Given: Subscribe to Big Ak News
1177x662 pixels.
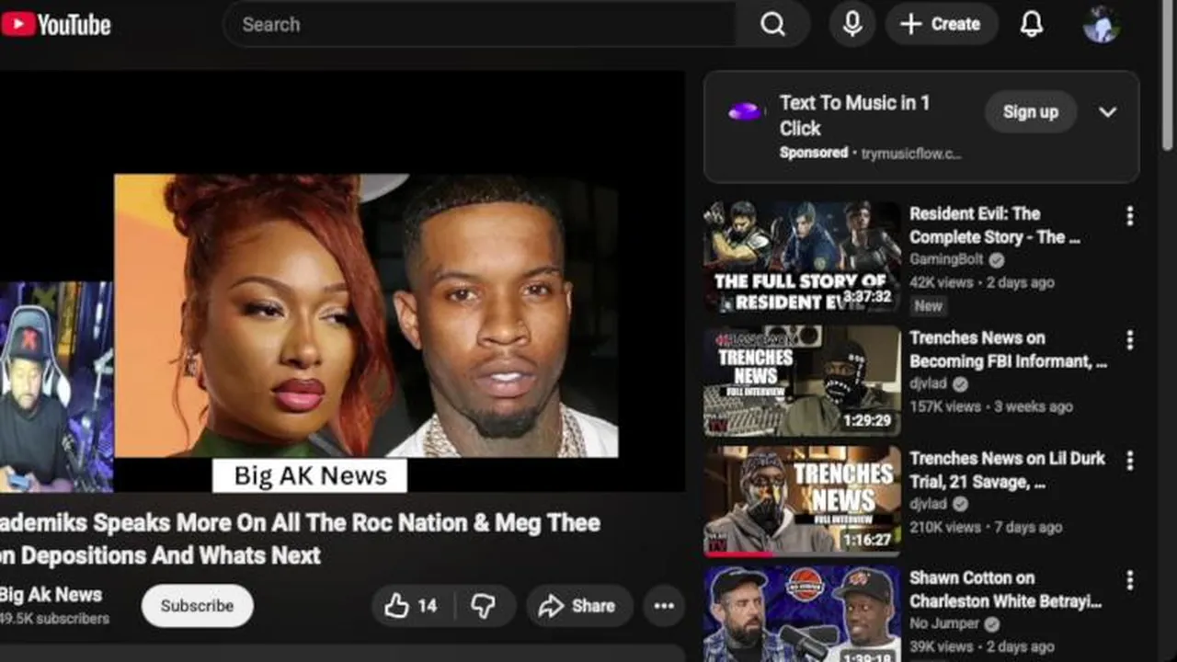Looking at the screenshot, I should pos(197,606).
